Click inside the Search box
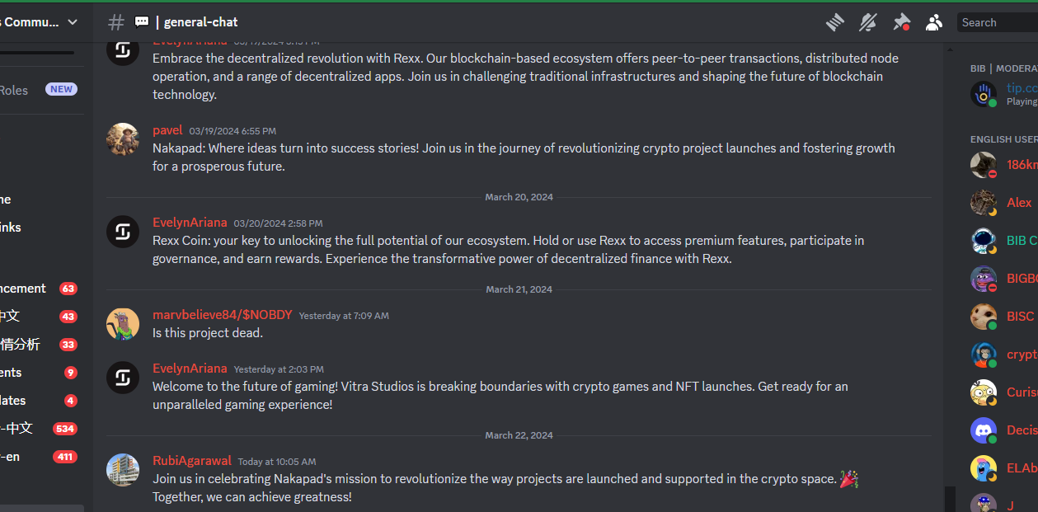The width and height of the screenshot is (1038, 512). [998, 22]
